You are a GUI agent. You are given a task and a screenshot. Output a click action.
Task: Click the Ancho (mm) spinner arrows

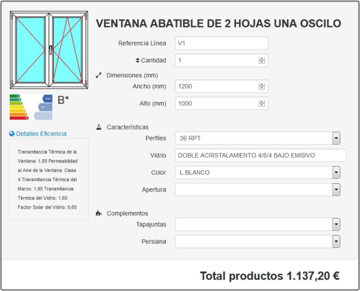[x=262, y=86]
